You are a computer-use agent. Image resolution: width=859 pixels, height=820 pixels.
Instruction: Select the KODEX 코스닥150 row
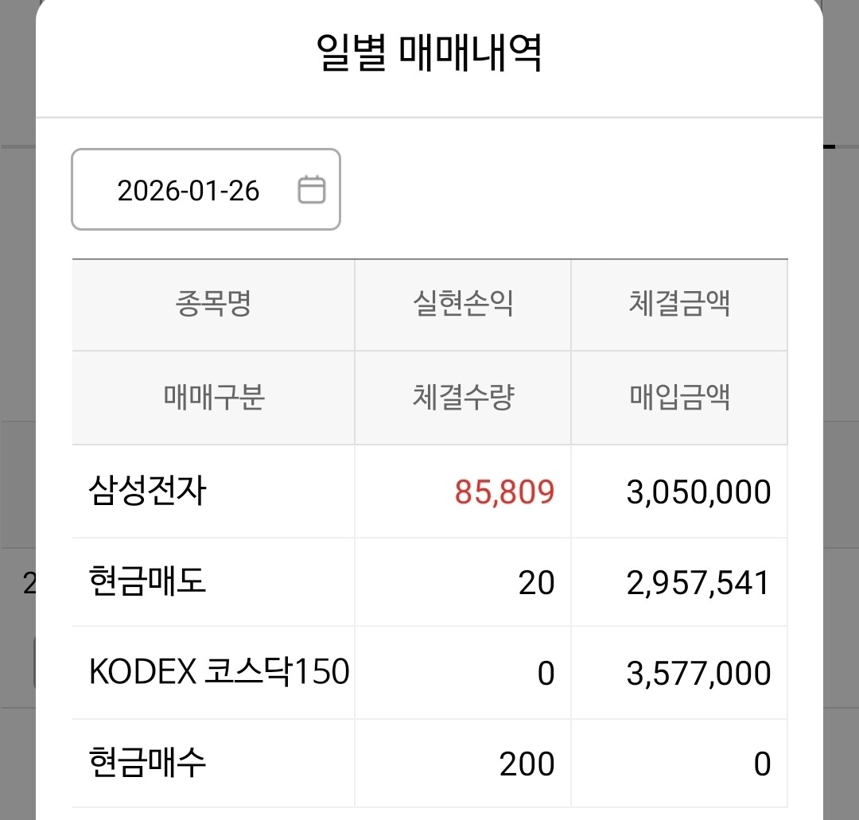point(219,673)
